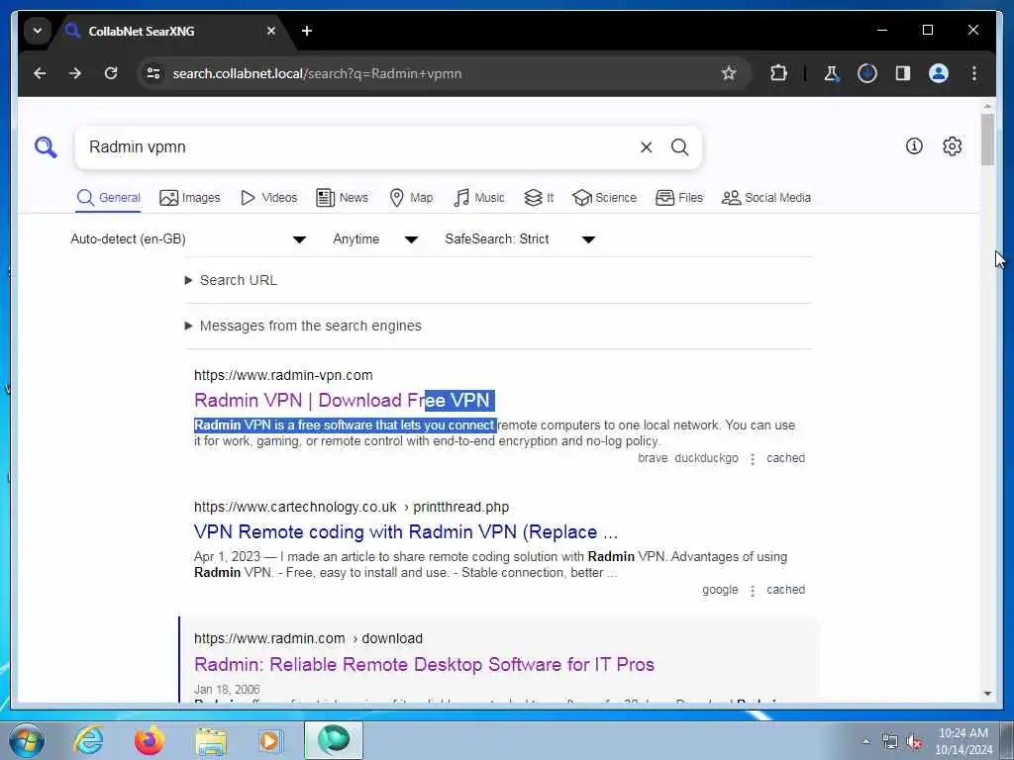
Task: Click the 'Jan 18, 2006' date text
Action: point(227,690)
